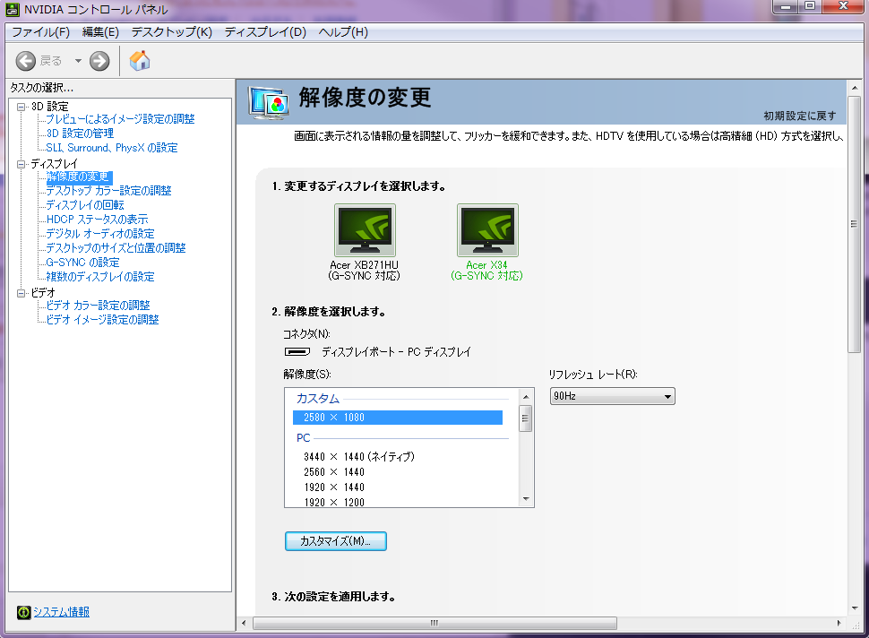Open 複数のディスプレイの設定 page

tap(100, 277)
